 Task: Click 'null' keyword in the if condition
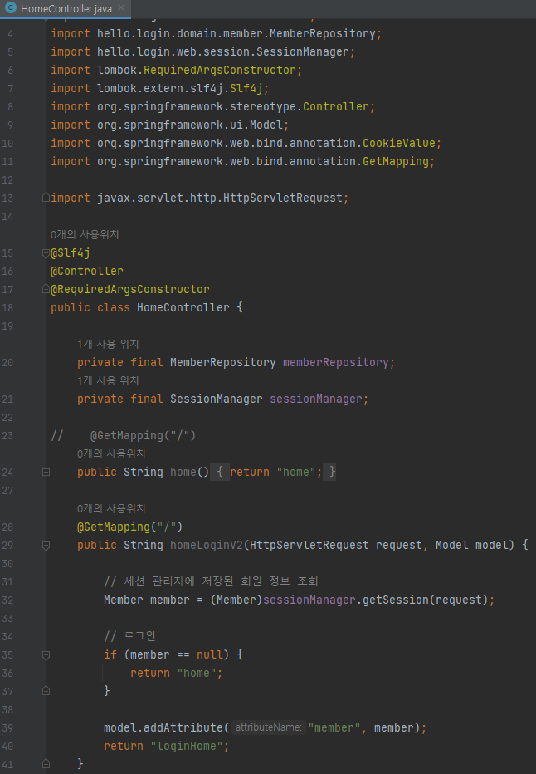coord(210,654)
